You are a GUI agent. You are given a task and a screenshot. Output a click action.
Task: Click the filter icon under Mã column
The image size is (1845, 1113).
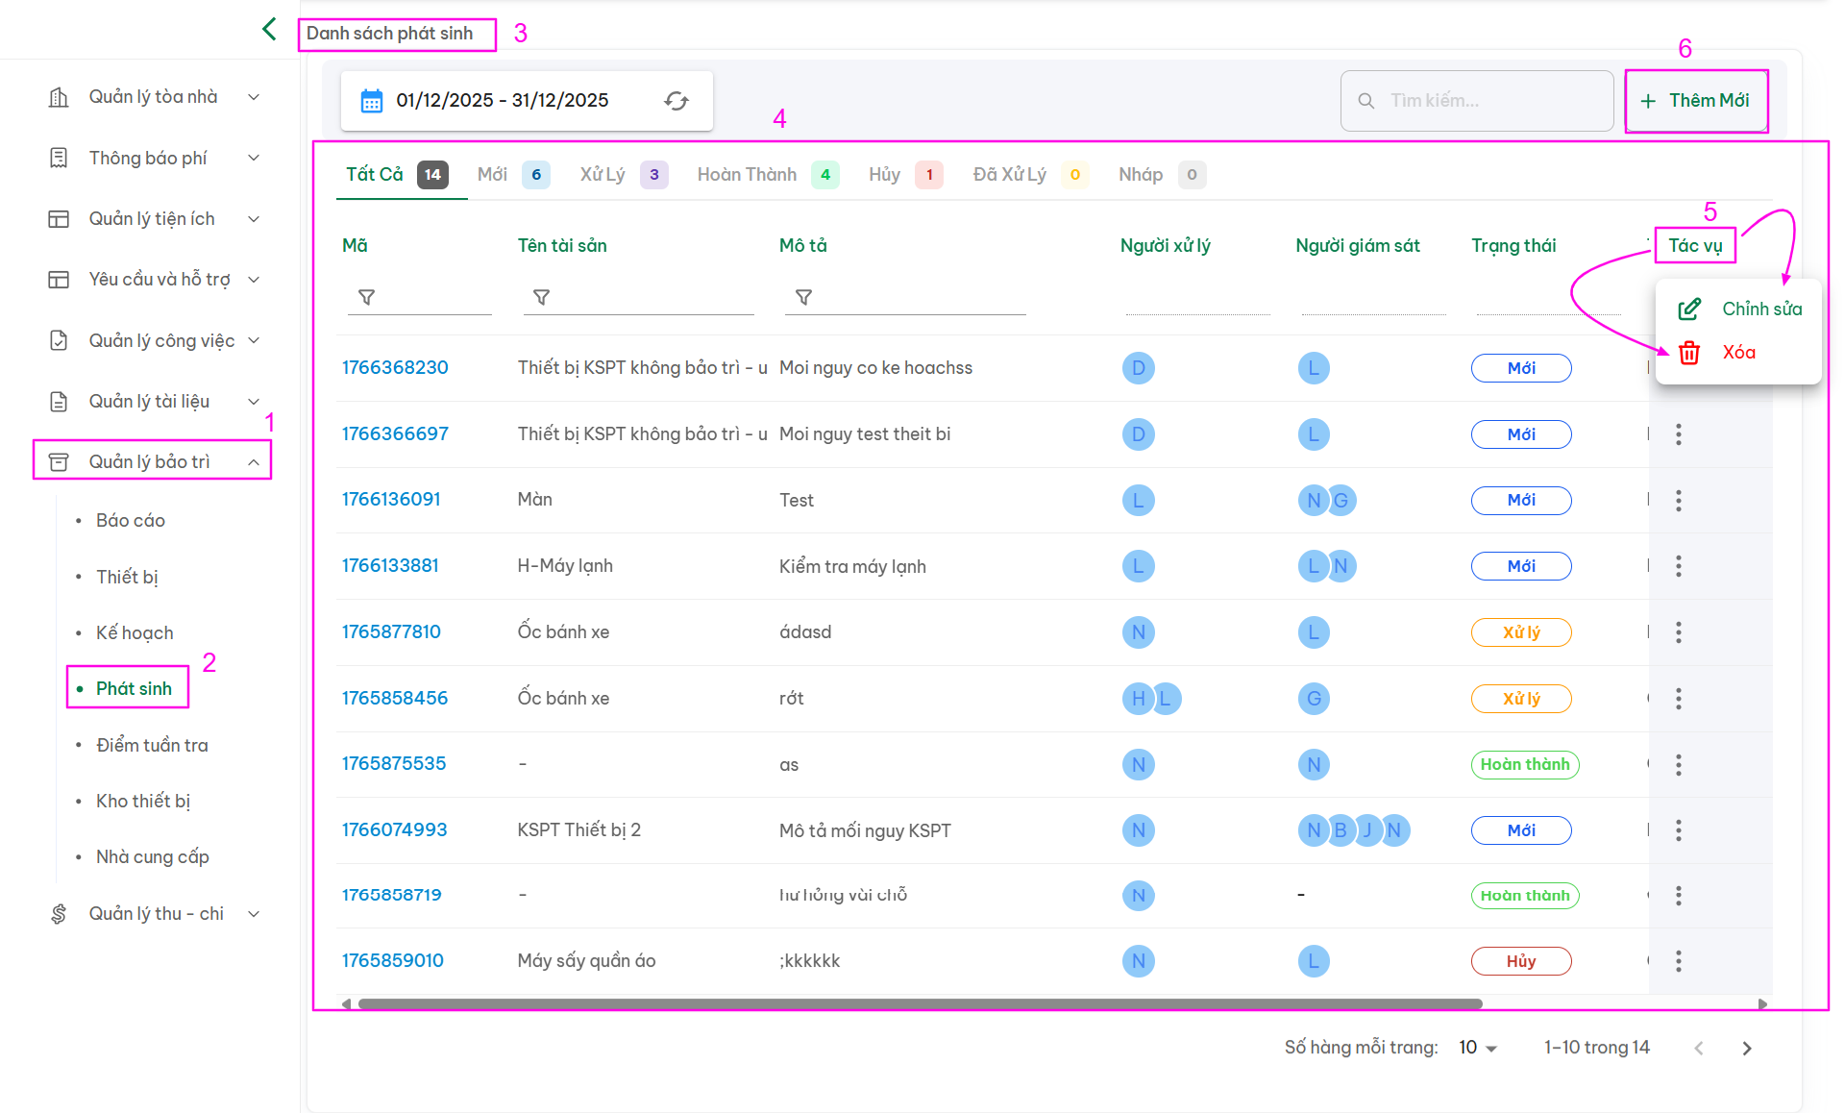point(366,298)
